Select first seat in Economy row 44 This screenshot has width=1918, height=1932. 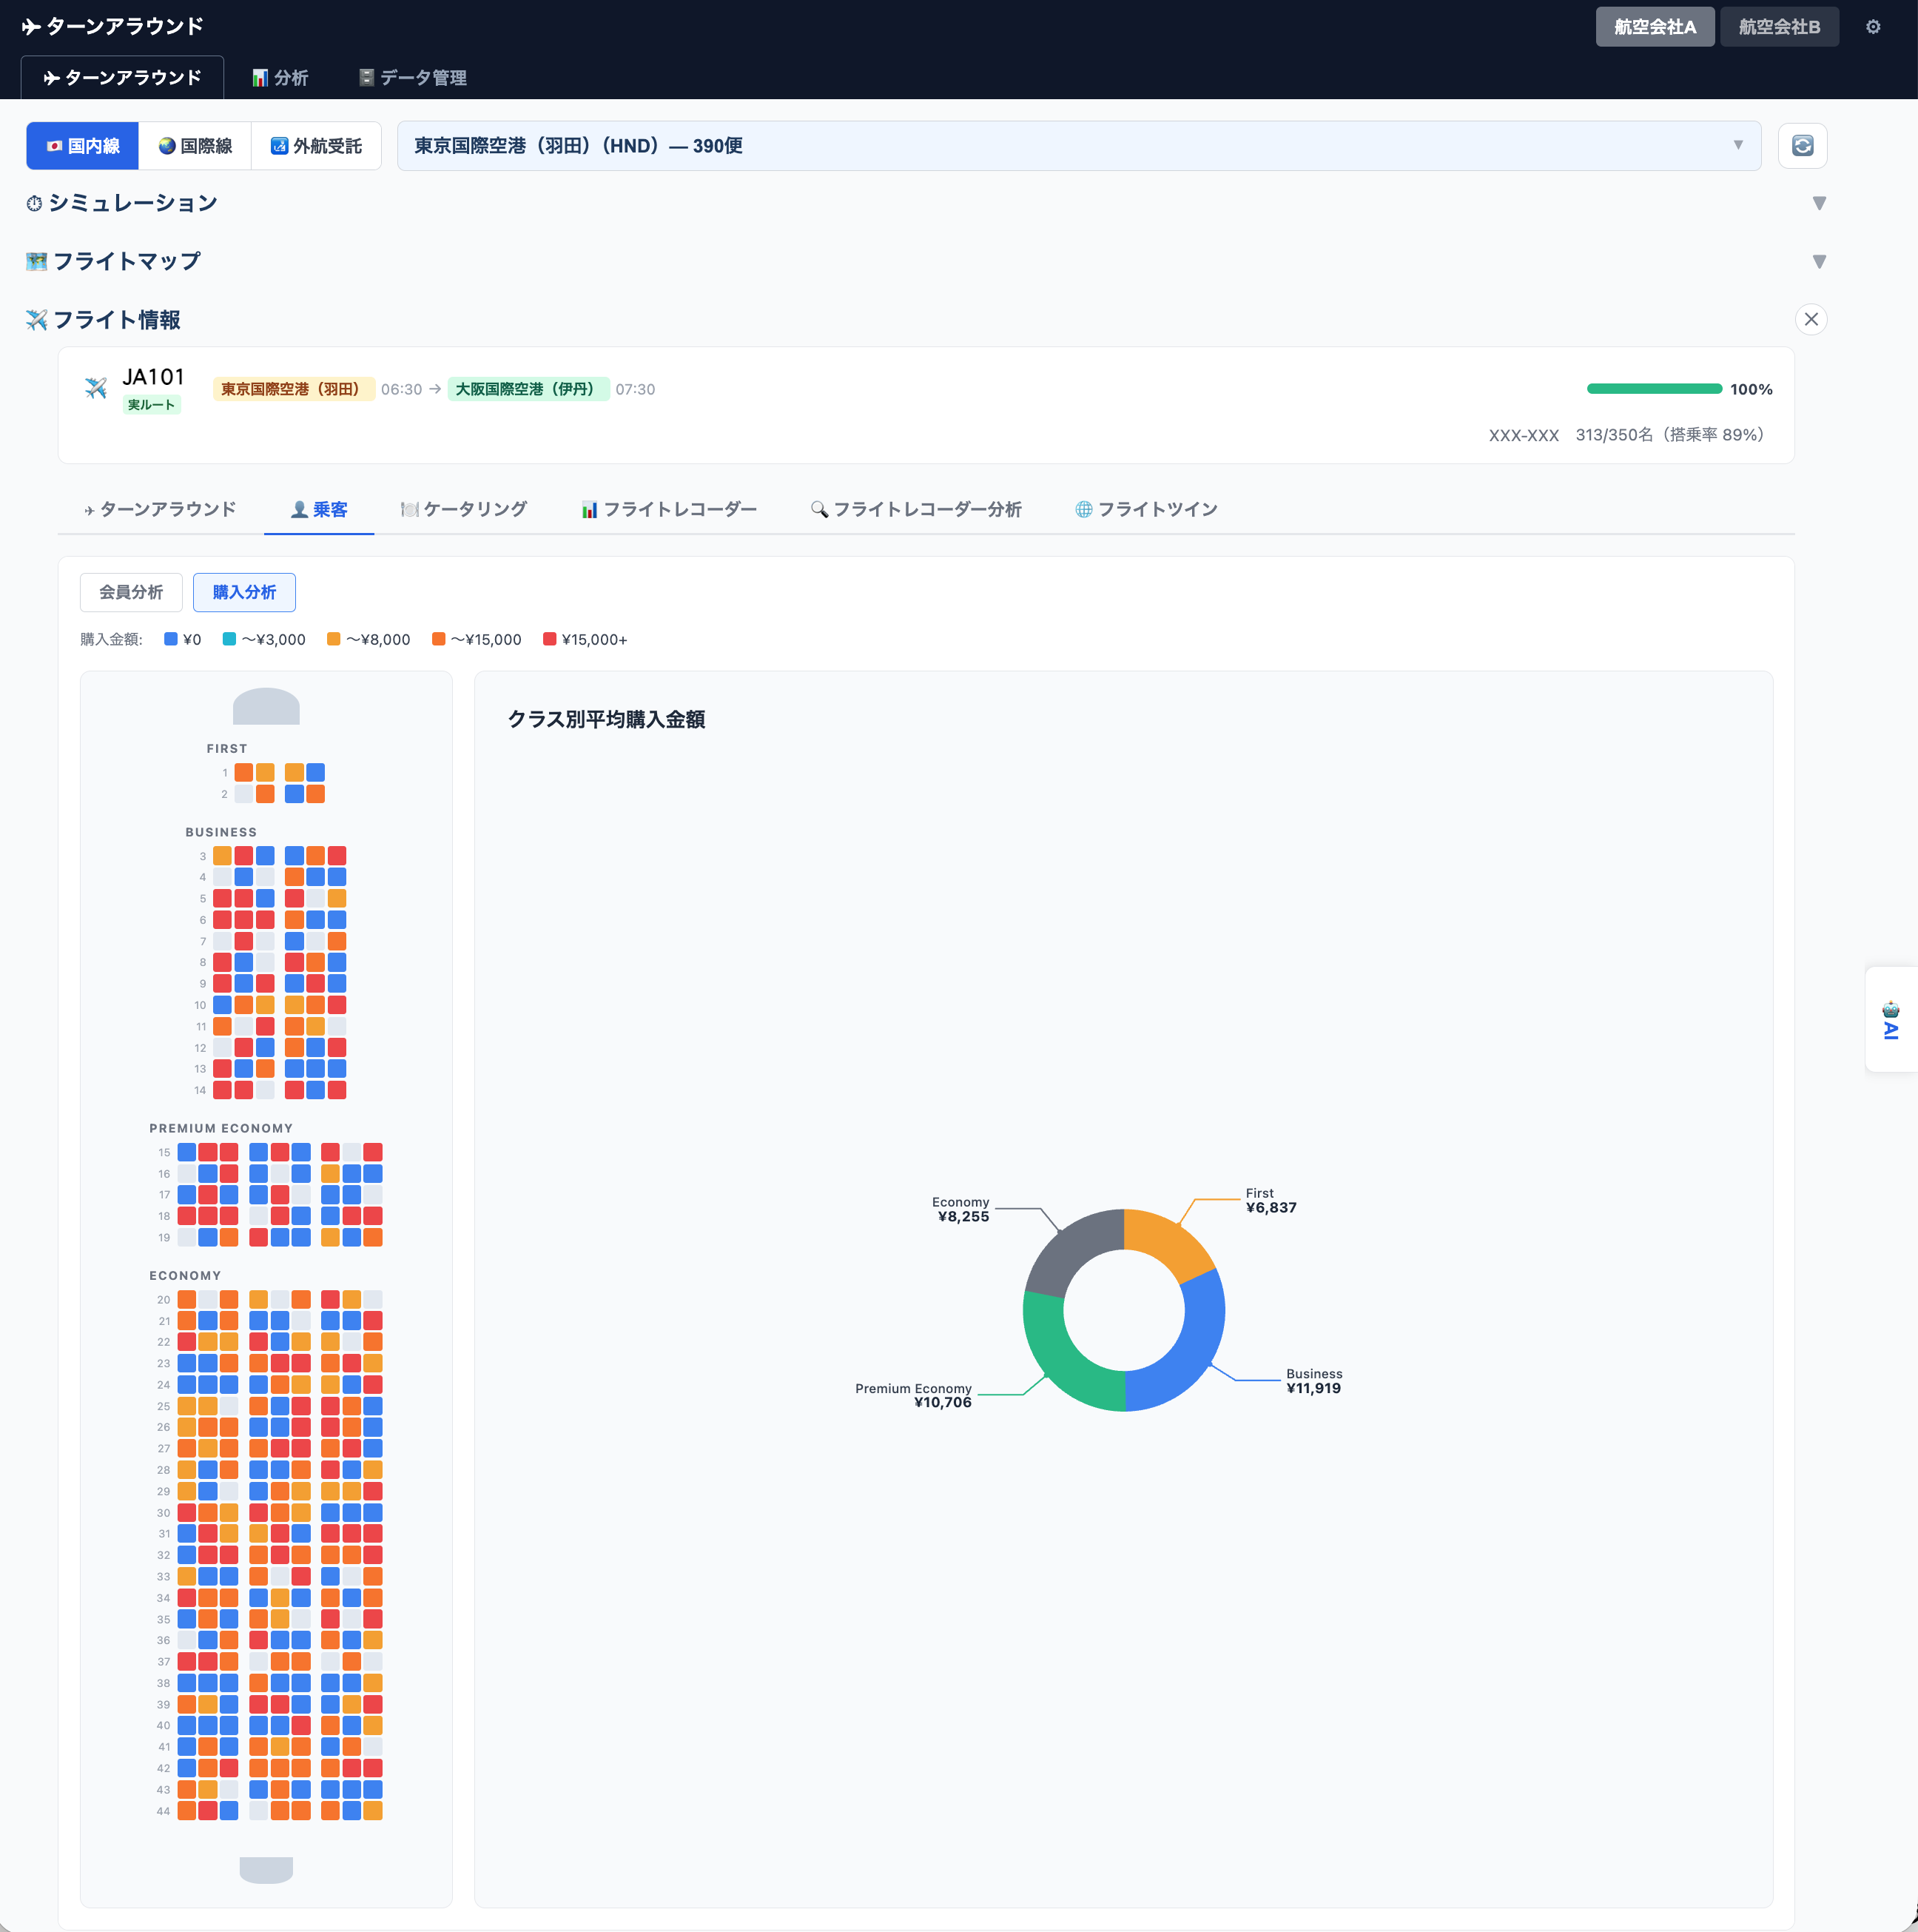[x=187, y=1811]
